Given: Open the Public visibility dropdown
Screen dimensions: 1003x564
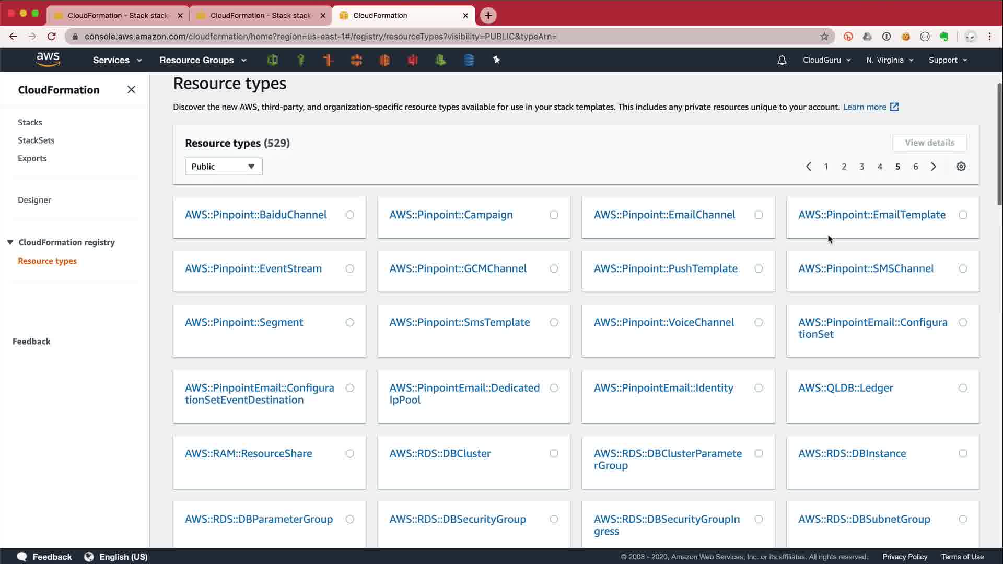Looking at the screenshot, I should [x=223, y=167].
